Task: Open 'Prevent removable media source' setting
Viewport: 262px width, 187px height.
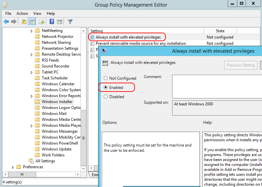Action: pos(141,43)
